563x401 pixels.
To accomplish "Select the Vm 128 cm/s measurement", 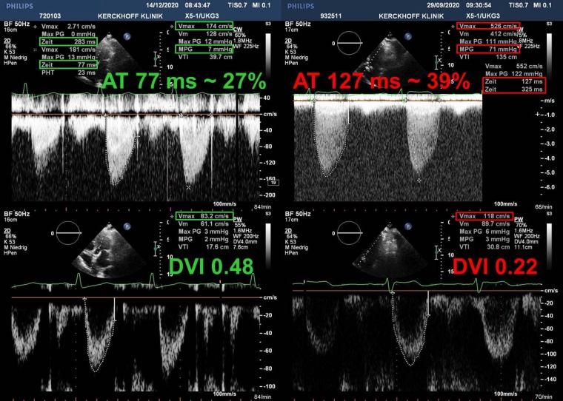I will point(205,34).
